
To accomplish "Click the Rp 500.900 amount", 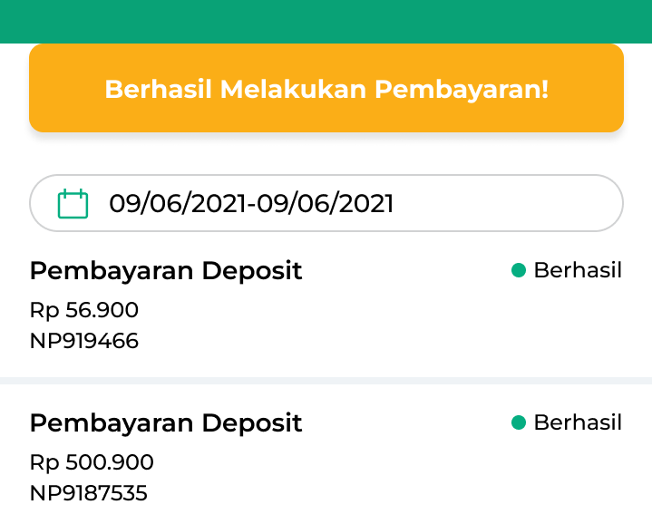I will click(92, 462).
